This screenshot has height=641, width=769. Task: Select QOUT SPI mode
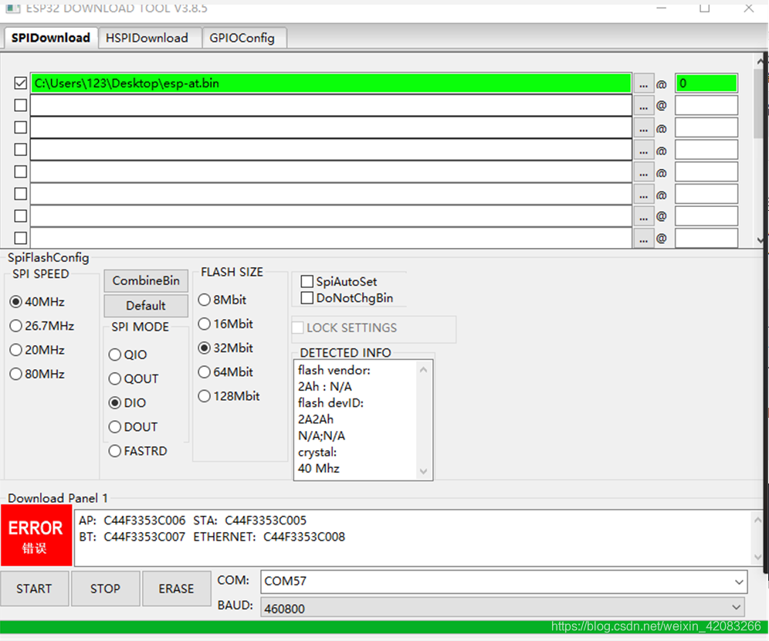[134, 378]
